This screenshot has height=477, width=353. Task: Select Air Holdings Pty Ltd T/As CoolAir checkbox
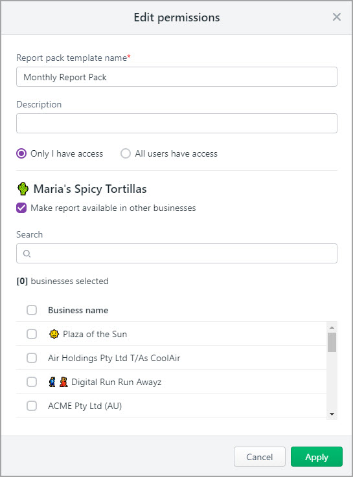(x=32, y=358)
